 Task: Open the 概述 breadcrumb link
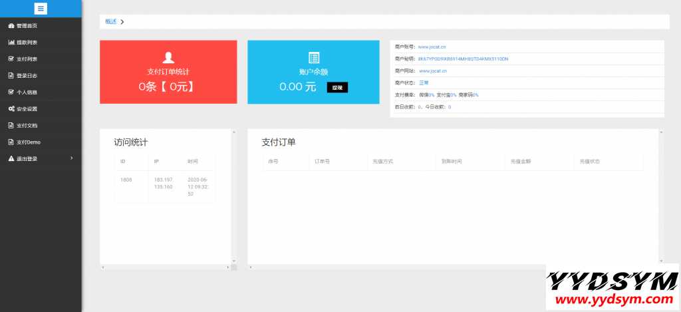(x=110, y=21)
